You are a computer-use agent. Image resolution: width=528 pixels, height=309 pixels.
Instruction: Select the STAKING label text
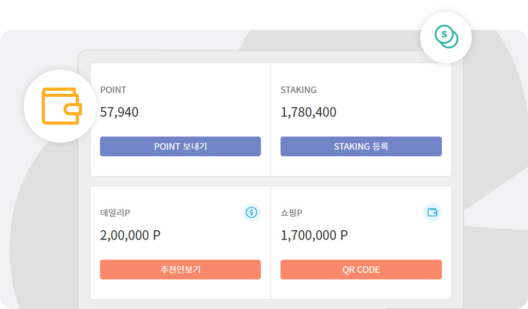[x=299, y=90]
